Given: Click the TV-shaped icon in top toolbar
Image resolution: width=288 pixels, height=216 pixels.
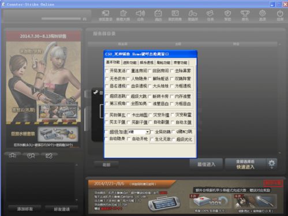Looking at the screenshot, I should pyautogui.click(x=158, y=14).
